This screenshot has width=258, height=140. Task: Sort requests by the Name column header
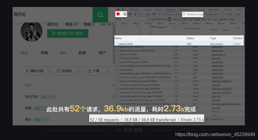[x=150, y=38]
